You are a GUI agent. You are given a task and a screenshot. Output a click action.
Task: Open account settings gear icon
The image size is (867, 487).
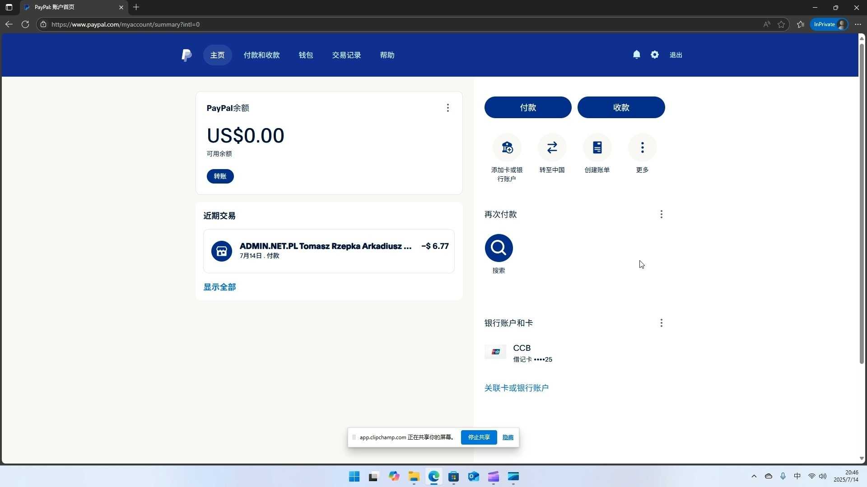pyautogui.click(x=654, y=55)
